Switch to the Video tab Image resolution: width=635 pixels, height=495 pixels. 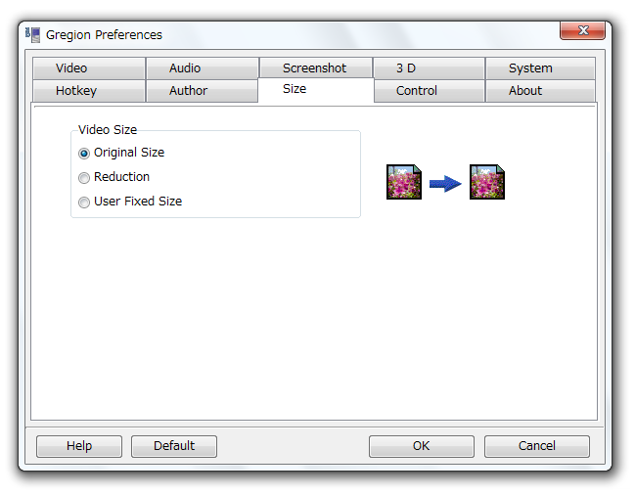pos(89,68)
